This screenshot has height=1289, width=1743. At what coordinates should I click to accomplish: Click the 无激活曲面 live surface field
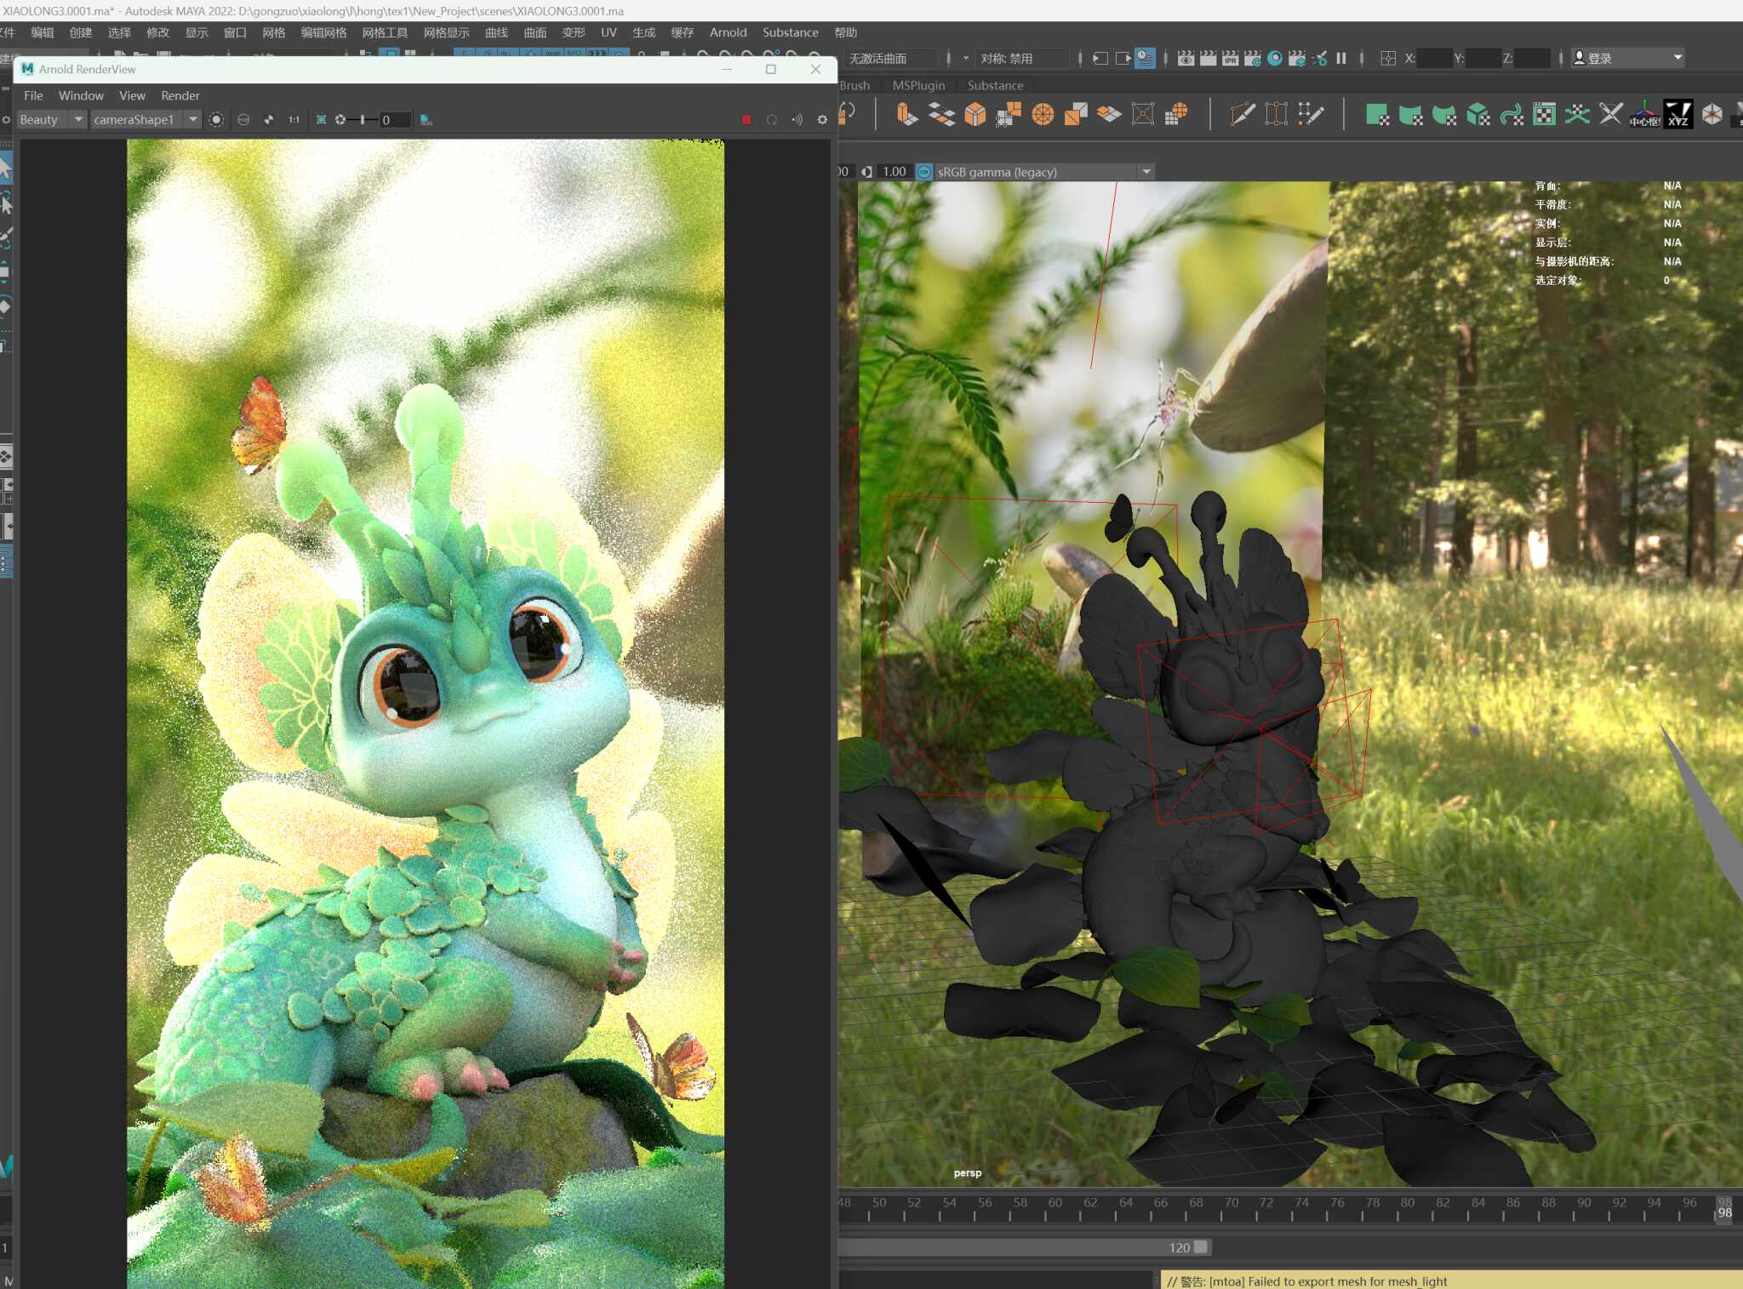tap(892, 58)
